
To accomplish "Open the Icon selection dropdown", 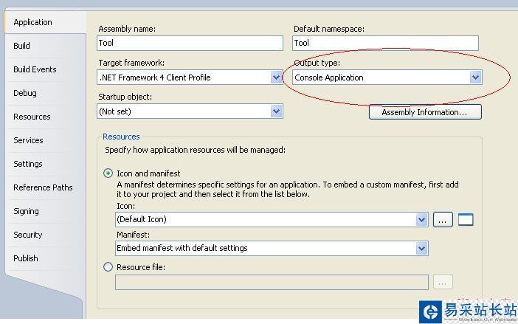I will pos(421,219).
